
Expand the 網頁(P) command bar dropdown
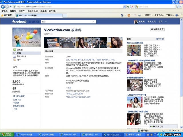(x=149, y=15)
